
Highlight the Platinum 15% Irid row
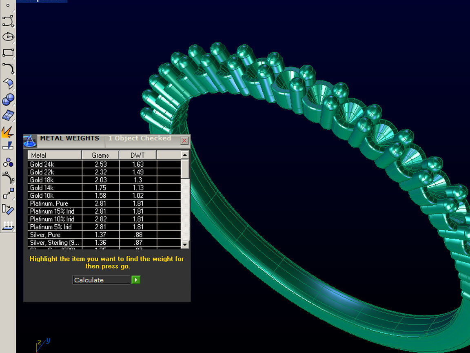point(104,211)
